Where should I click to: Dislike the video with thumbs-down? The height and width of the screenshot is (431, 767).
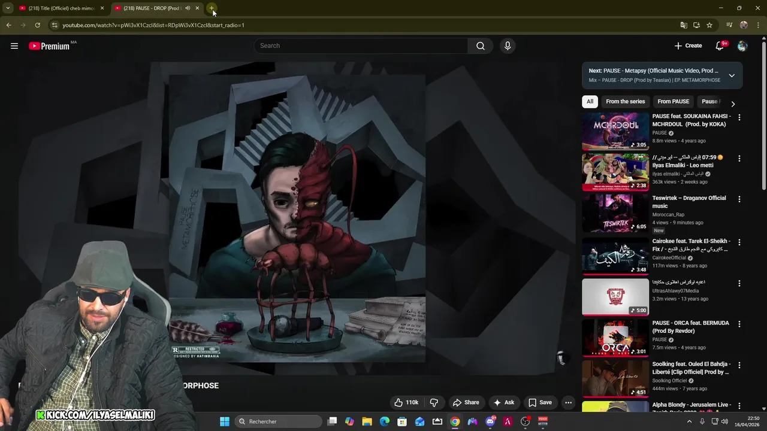coord(434,402)
